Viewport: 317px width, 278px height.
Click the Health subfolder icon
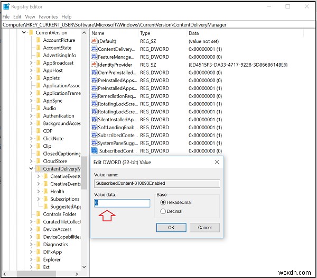tap(45, 191)
